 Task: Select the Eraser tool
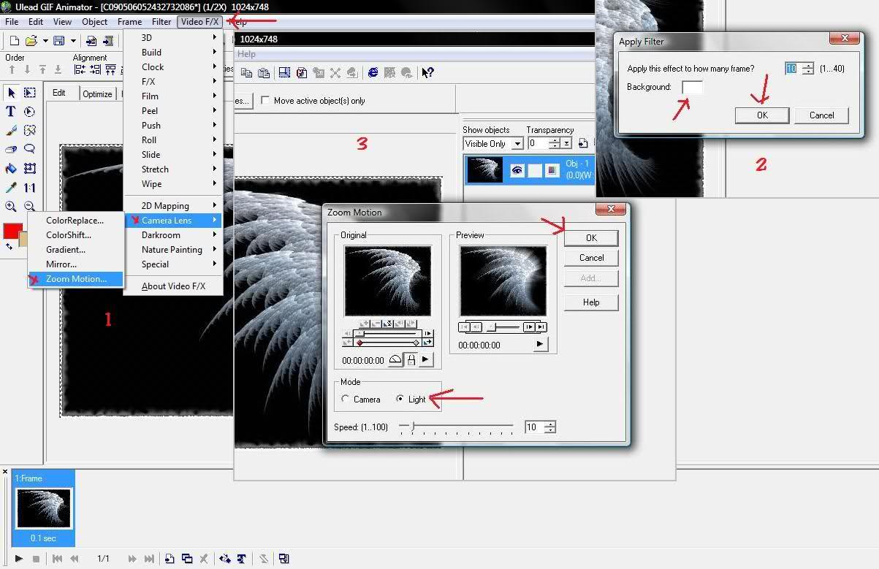pyautogui.click(x=11, y=150)
